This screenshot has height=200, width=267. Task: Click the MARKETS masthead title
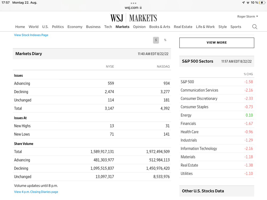click(x=143, y=18)
